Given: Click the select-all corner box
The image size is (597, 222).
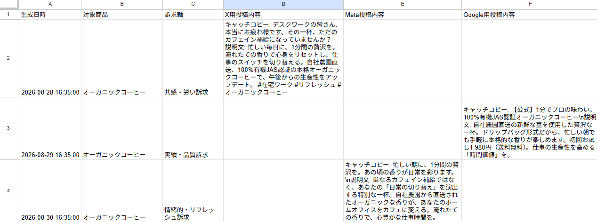Looking at the screenshot, I should click(9, 4).
